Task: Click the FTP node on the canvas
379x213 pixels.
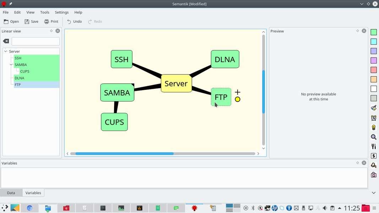Action: 221,97
